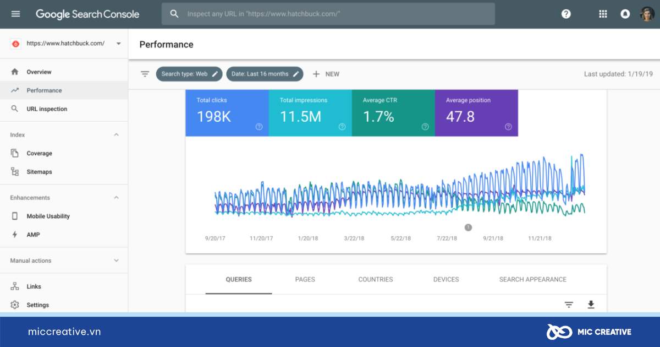Click help icon on Total impressions card
The image size is (660, 347).
point(342,127)
